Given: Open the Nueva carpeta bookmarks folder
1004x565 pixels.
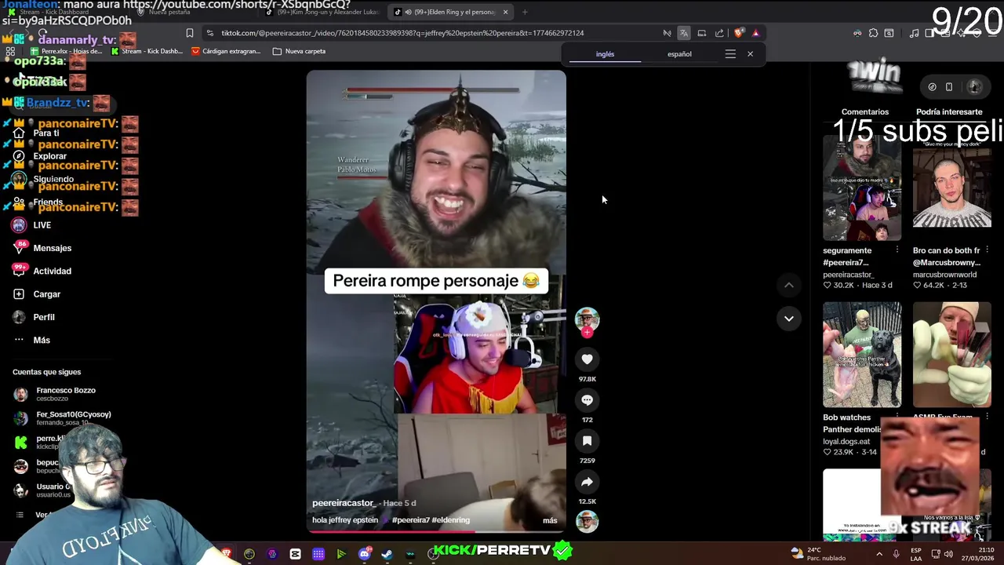Looking at the screenshot, I should pyautogui.click(x=299, y=51).
